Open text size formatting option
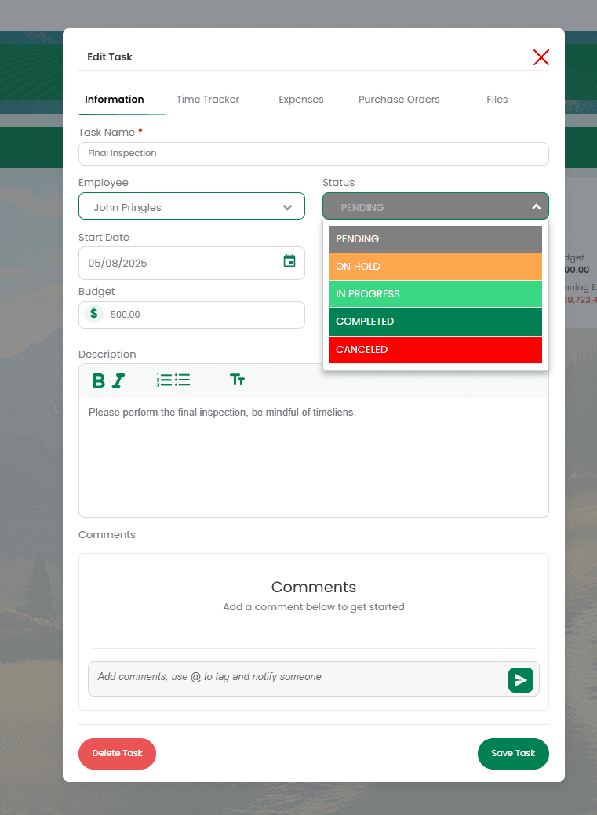 237,380
